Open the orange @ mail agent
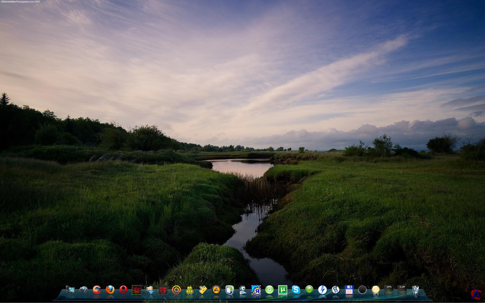485x303 pixels. pyautogui.click(x=176, y=290)
